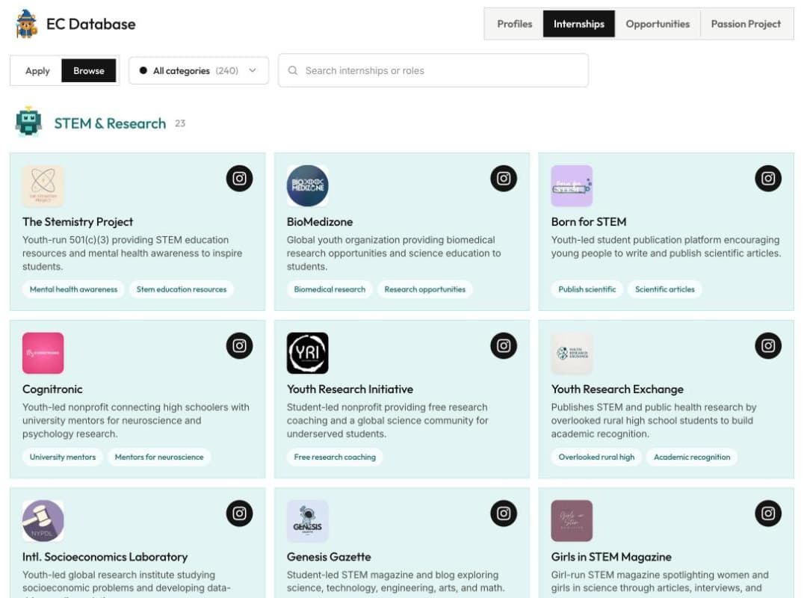The image size is (804, 598).
Task: Select the Free research coaching tag
Action: point(335,457)
